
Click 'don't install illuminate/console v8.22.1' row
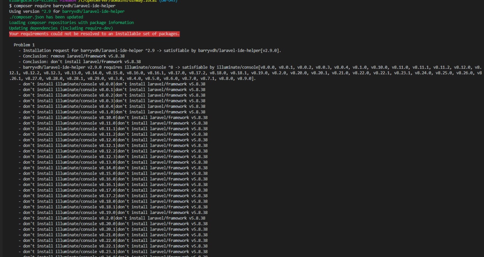click(x=113, y=246)
